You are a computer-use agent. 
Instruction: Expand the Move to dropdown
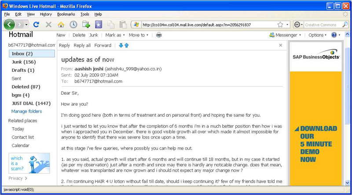(x=139, y=35)
